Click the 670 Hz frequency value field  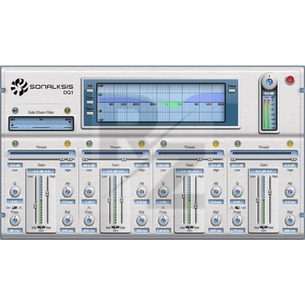(89, 231)
